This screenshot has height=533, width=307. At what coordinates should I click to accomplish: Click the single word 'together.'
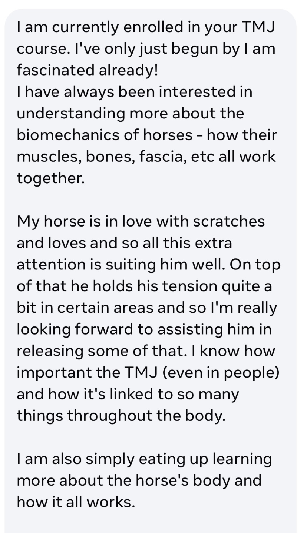point(51,178)
